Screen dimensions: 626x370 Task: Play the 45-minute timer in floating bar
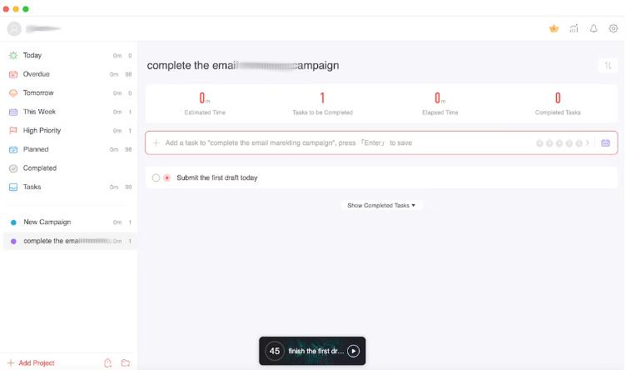(353, 351)
